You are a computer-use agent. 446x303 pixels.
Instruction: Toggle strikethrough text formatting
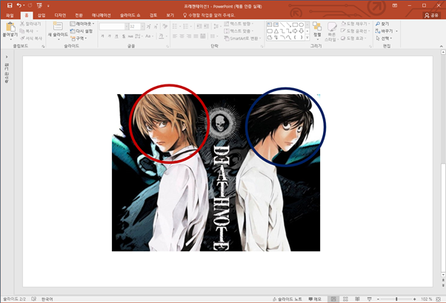(x=130, y=36)
